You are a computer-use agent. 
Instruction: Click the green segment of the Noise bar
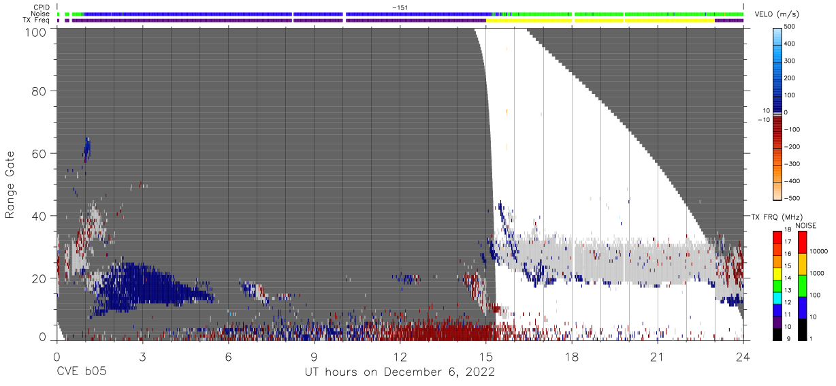click(x=626, y=14)
